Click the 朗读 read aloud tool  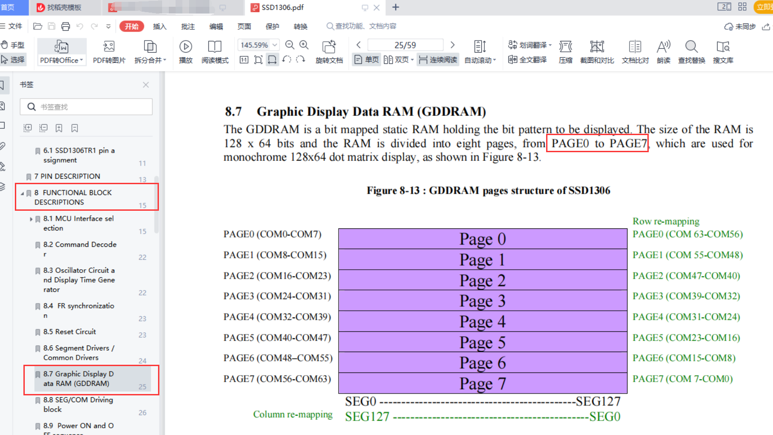tap(664, 52)
